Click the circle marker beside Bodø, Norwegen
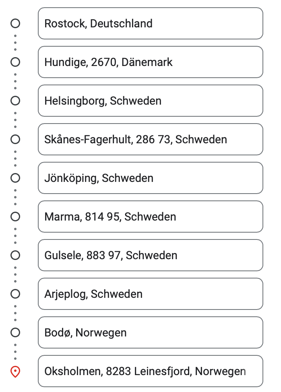The height and width of the screenshot is (392, 281). [x=15, y=332]
